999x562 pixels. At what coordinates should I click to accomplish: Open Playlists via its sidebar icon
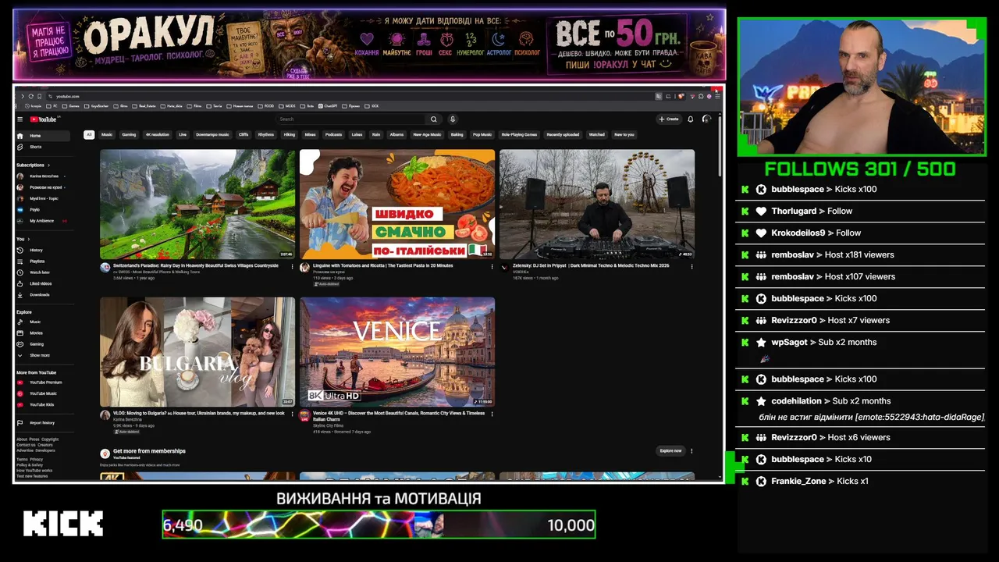tap(20, 261)
